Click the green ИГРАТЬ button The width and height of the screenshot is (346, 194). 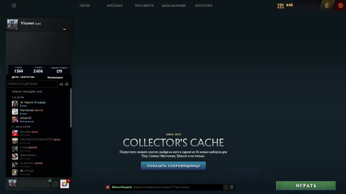pos(306,186)
